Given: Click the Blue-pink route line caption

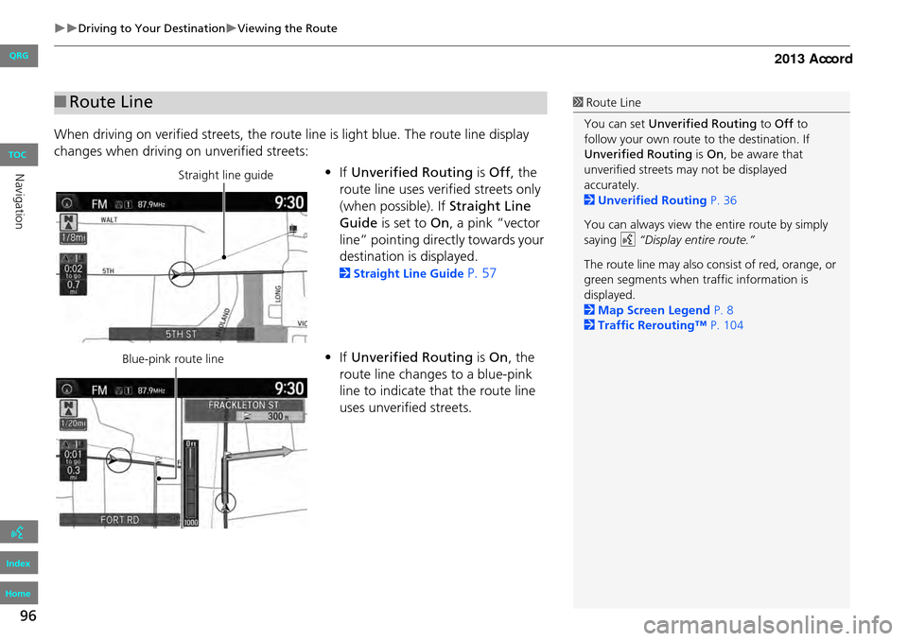Looking at the screenshot, I should tap(172, 359).
